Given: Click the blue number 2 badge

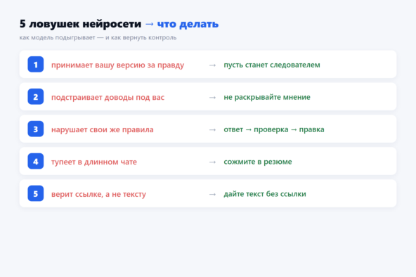Looking at the screenshot, I should [36, 96].
